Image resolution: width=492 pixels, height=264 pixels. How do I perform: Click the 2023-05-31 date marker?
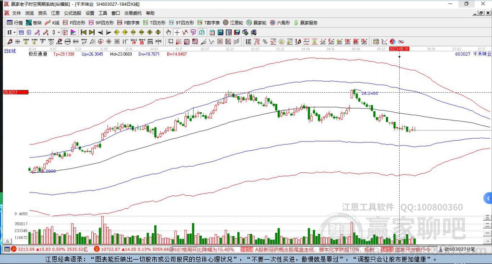[x=399, y=49]
